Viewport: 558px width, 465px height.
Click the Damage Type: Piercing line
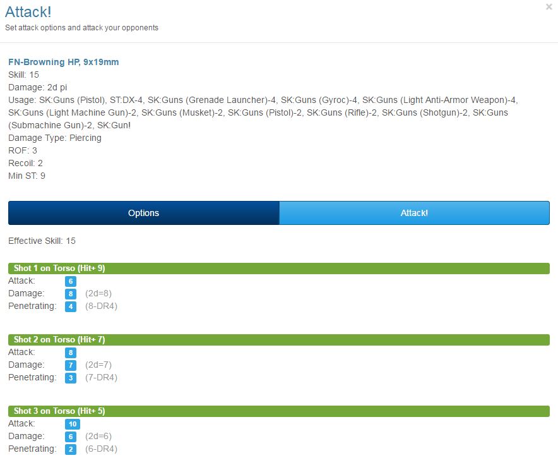tap(55, 138)
